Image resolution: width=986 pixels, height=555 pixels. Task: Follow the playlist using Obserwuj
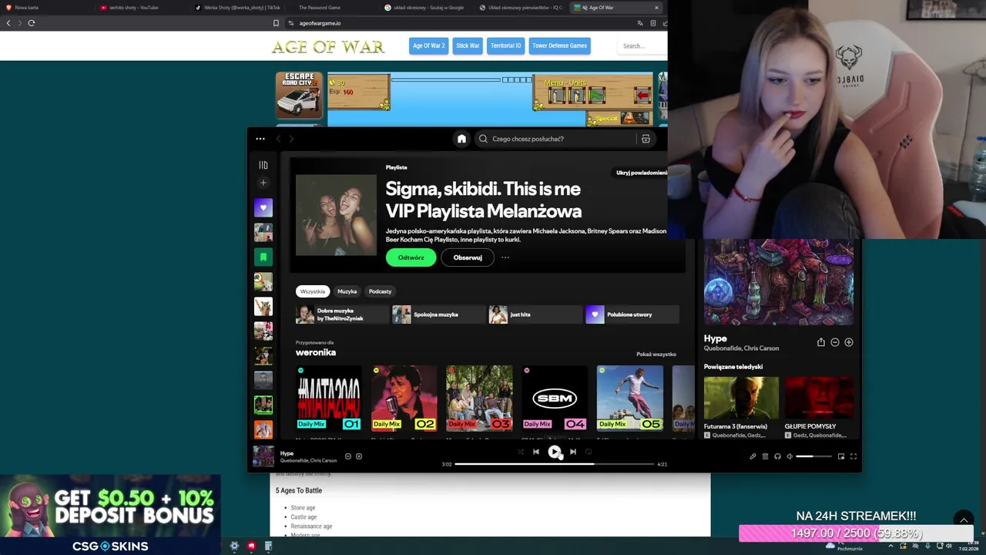[x=468, y=257]
